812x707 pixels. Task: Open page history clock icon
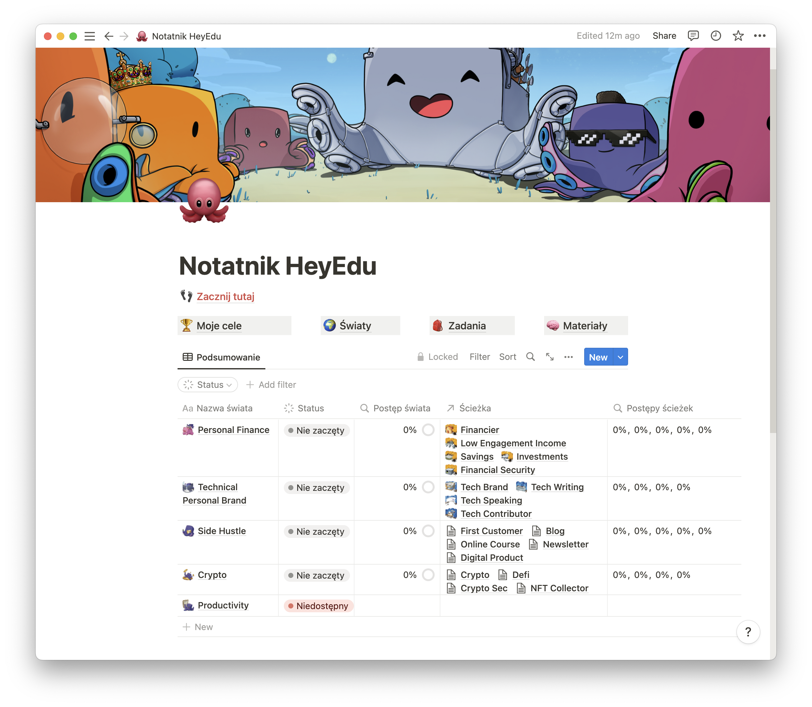click(x=716, y=36)
